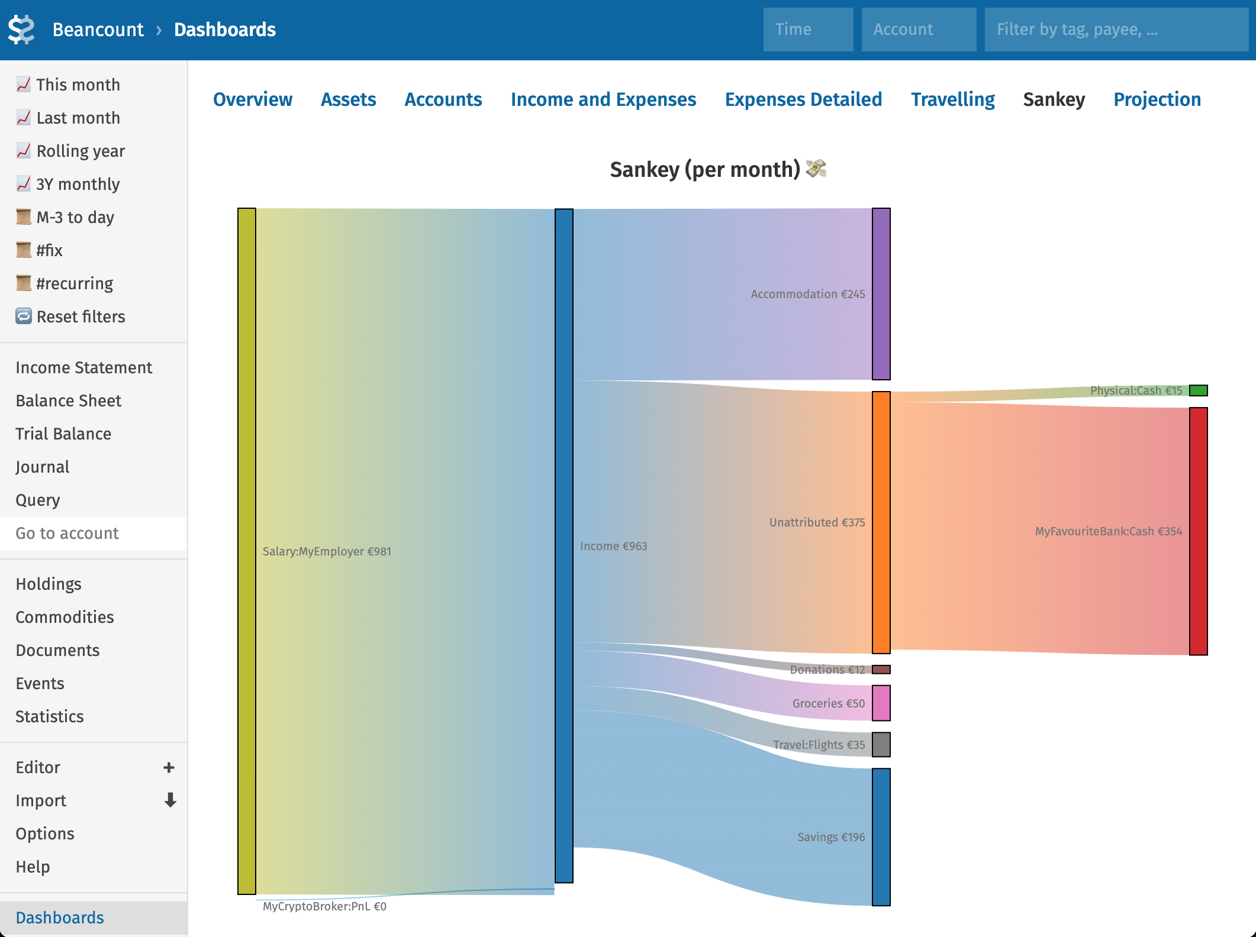Click the chart icon beside This month
Screen dimensions: 1256x937
click(23, 85)
